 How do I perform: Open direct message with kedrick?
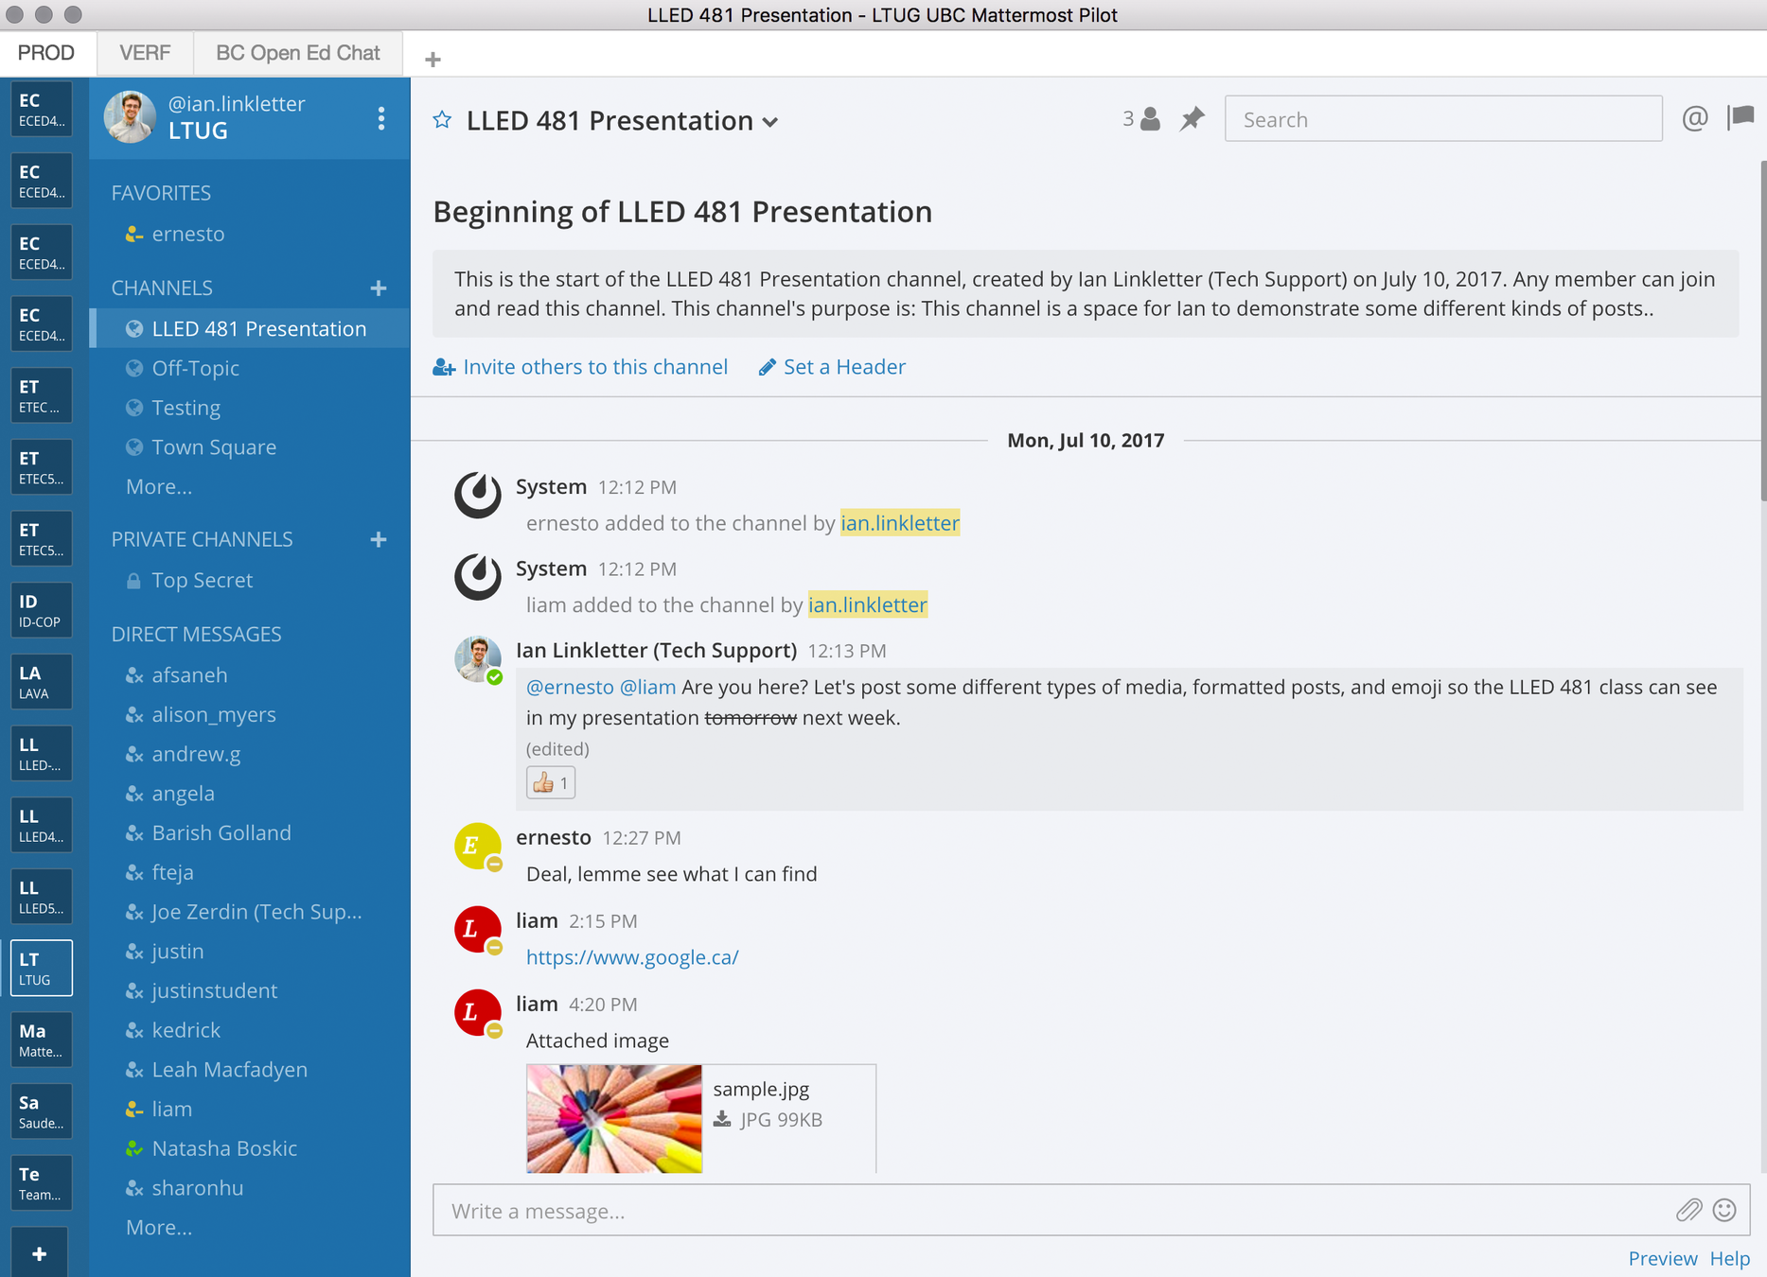click(186, 1030)
